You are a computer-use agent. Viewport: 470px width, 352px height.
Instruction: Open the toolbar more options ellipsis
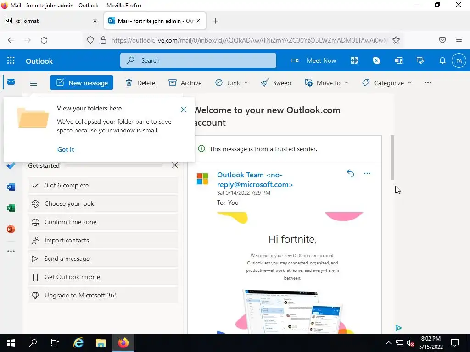(x=428, y=82)
